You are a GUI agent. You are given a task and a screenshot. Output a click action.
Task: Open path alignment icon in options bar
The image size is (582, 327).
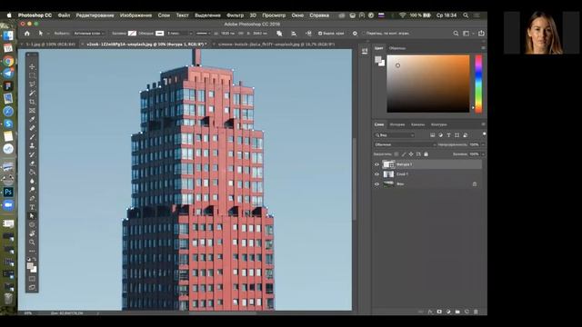tap(294, 34)
